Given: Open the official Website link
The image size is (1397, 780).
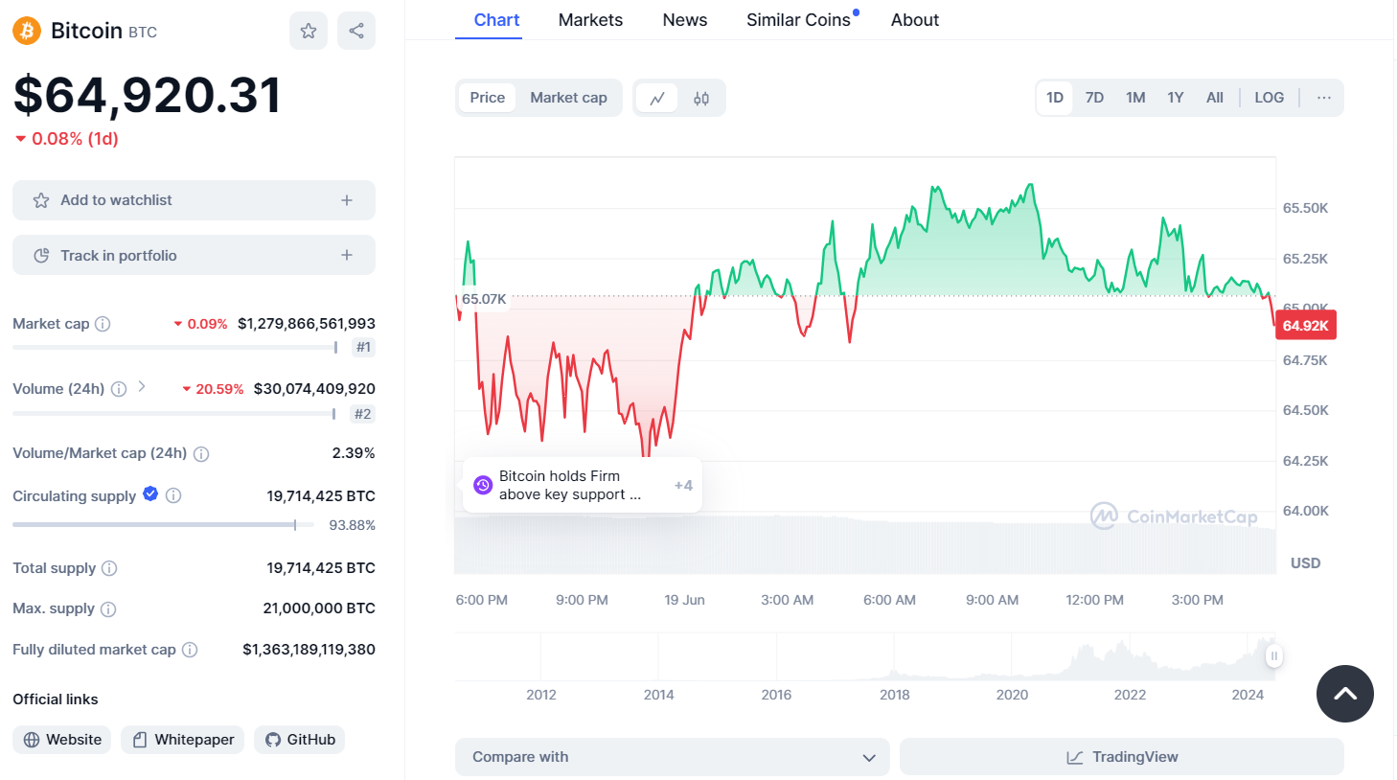Looking at the screenshot, I should click(62, 740).
